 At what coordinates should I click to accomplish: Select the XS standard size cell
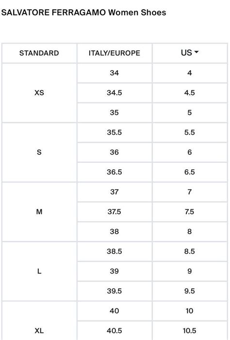pyautogui.click(x=39, y=93)
